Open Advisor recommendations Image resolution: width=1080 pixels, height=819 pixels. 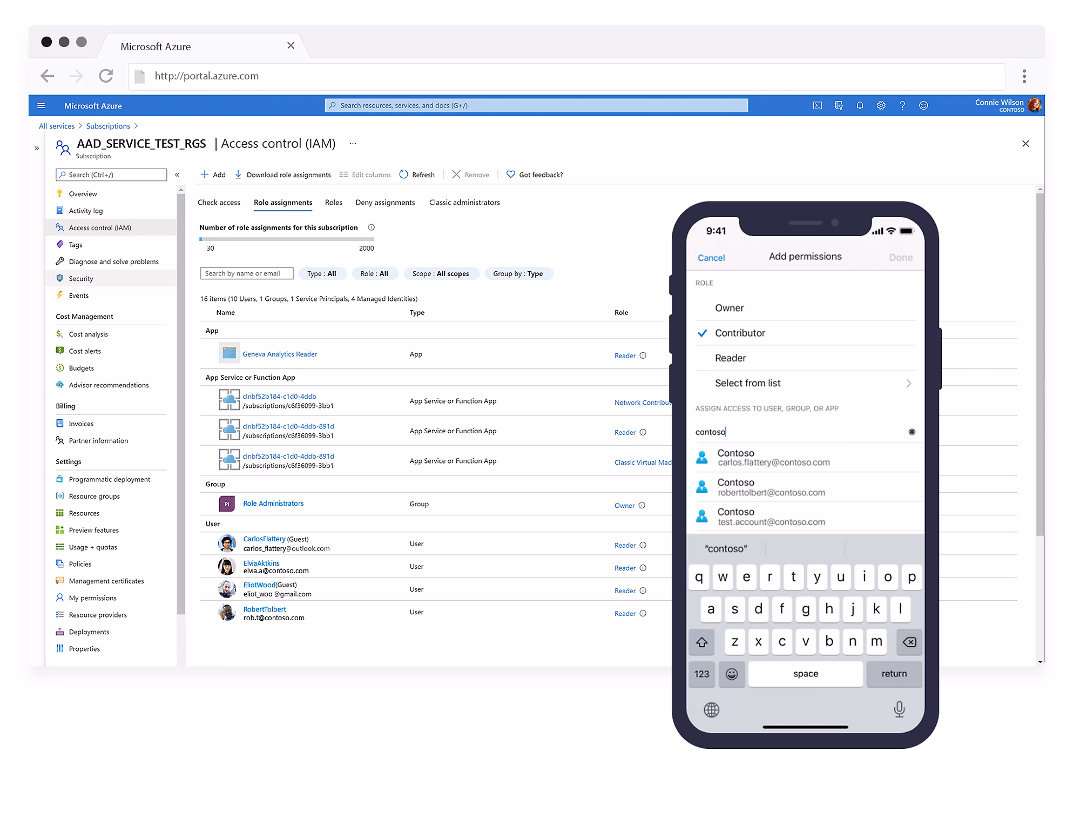point(109,385)
